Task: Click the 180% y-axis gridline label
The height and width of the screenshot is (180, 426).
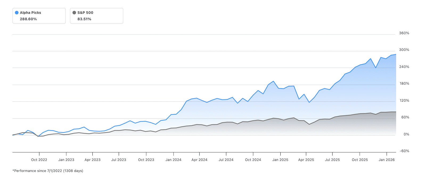Action: pos(404,83)
